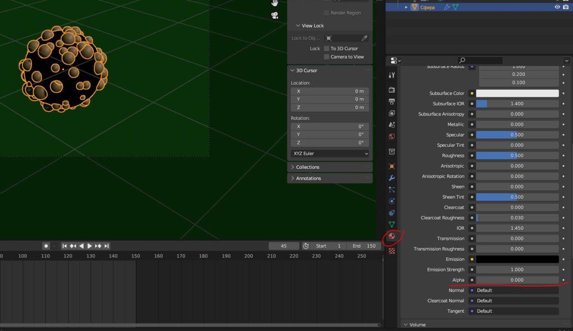The width and height of the screenshot is (573, 331).
Task: Open the Output properties tab
Action: click(392, 102)
